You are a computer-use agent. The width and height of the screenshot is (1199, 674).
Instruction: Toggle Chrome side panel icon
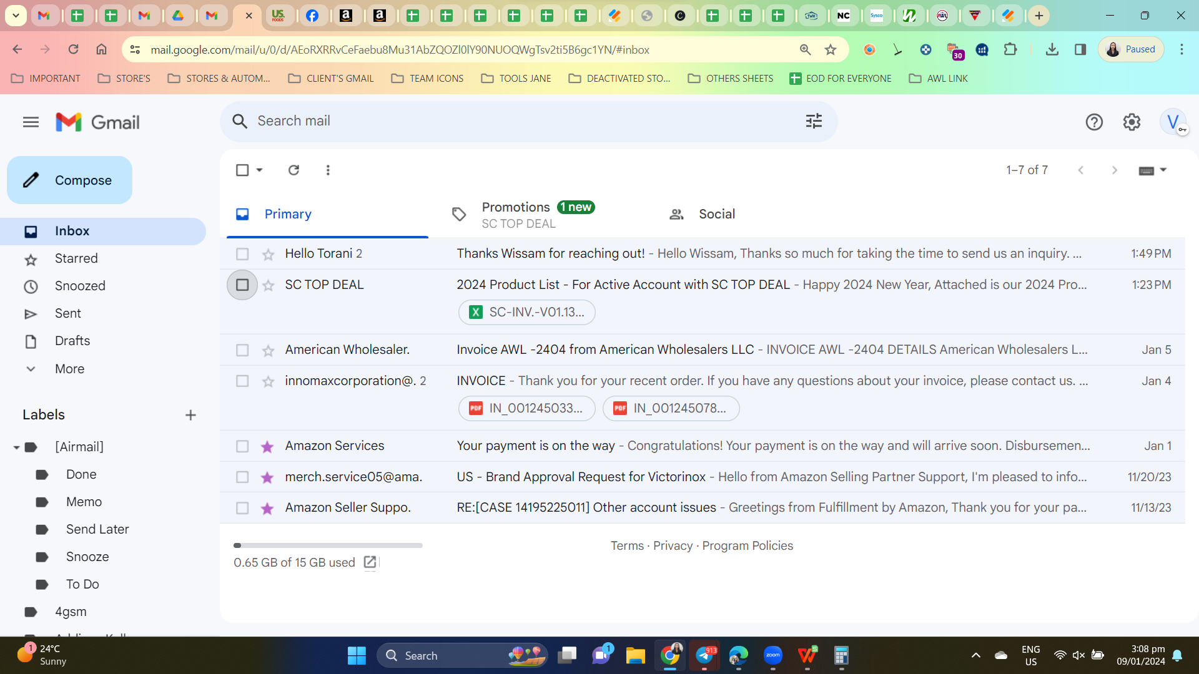tap(1080, 49)
